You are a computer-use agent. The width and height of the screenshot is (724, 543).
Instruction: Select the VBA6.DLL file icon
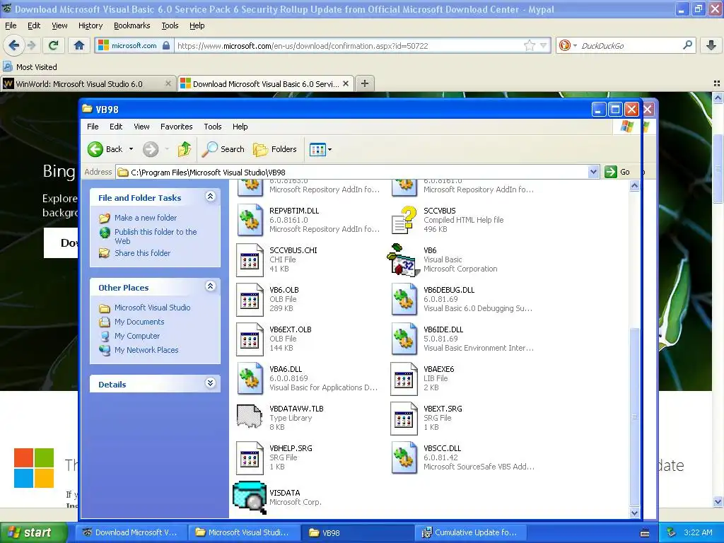(250, 378)
